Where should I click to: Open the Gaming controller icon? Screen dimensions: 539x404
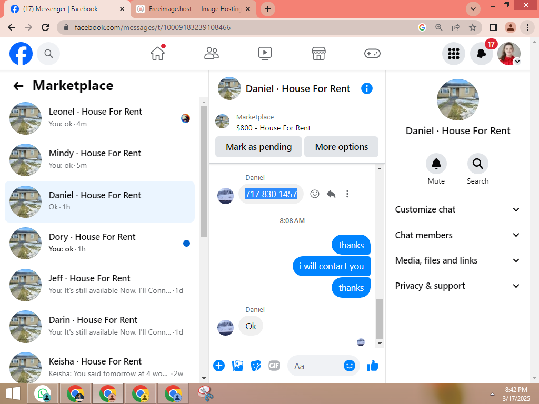[372, 53]
